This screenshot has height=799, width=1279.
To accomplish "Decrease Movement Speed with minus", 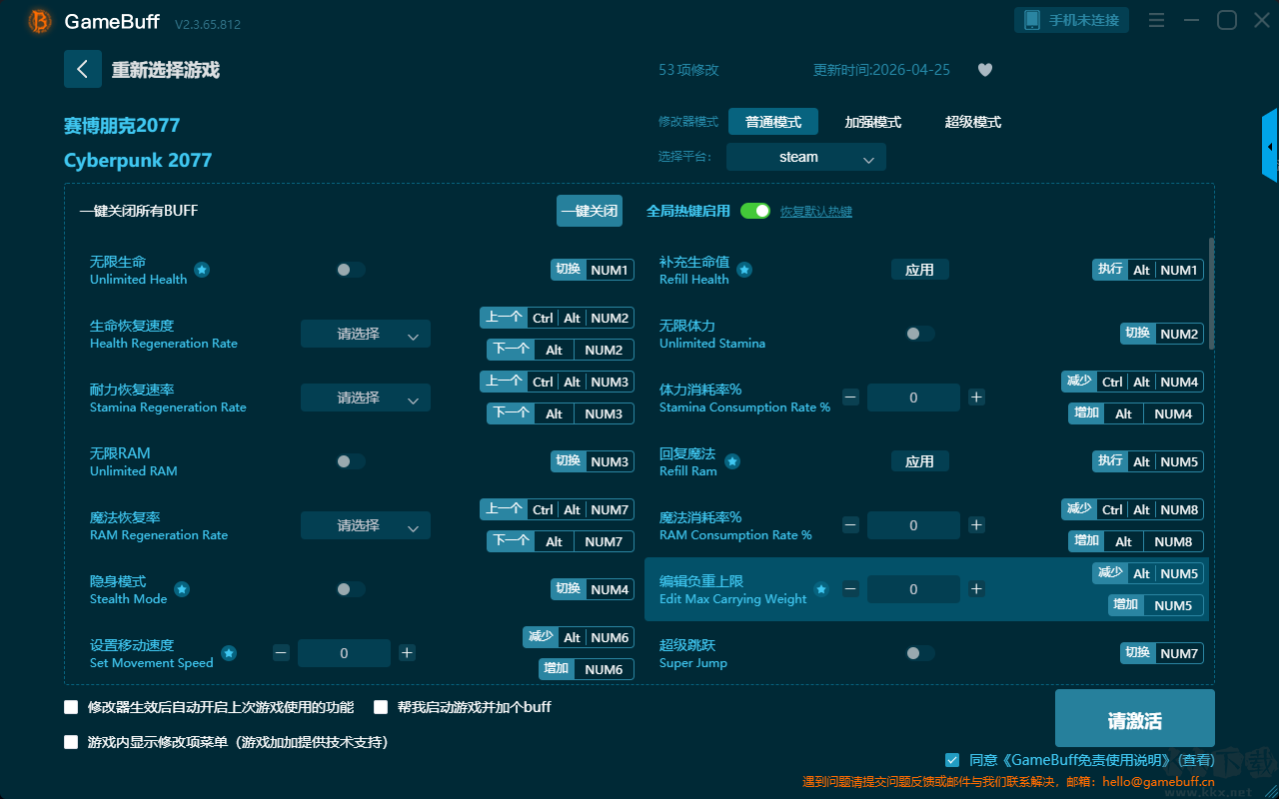I will coord(281,653).
